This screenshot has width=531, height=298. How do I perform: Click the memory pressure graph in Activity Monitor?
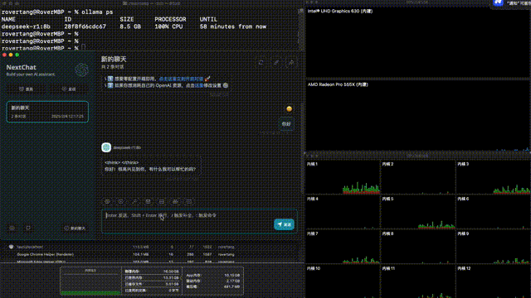(x=90, y=281)
